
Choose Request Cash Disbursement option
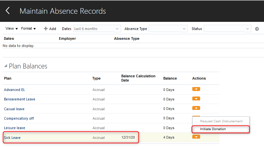221,121
